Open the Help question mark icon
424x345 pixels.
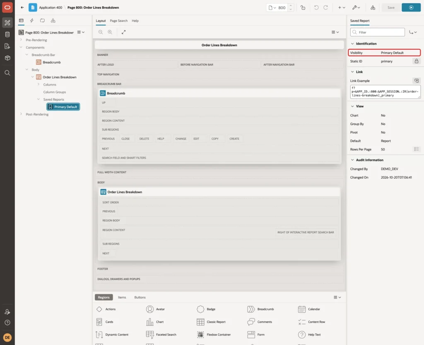click(7, 323)
